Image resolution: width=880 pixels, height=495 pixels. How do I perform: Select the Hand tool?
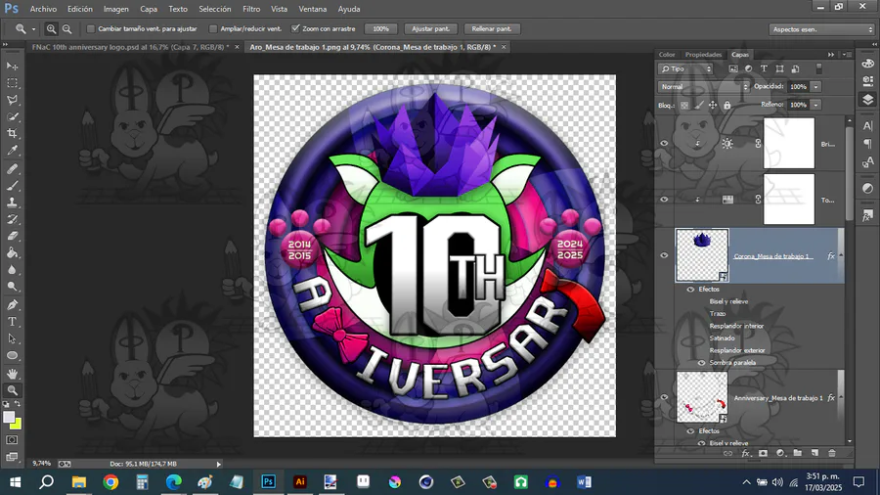[x=12, y=374]
